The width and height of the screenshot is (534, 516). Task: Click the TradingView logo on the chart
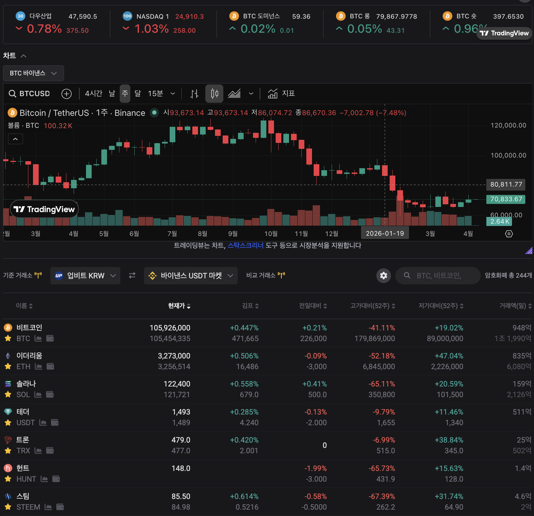44,209
